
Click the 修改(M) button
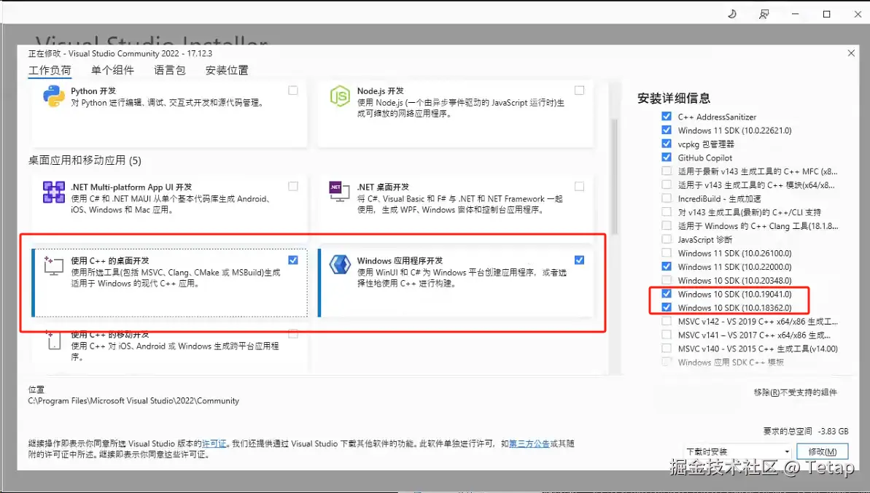(x=823, y=451)
